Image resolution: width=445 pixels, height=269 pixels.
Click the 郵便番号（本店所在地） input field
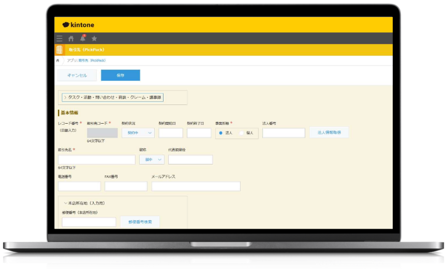click(89, 222)
